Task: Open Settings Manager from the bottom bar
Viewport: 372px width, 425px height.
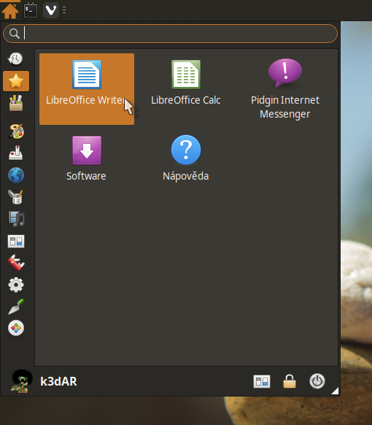Action: [262, 381]
